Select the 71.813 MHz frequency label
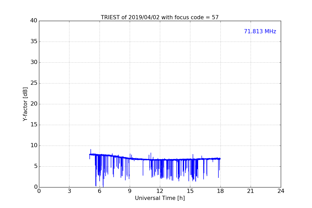Image resolution: width=312 pixels, height=208 pixels. pyautogui.click(x=260, y=31)
